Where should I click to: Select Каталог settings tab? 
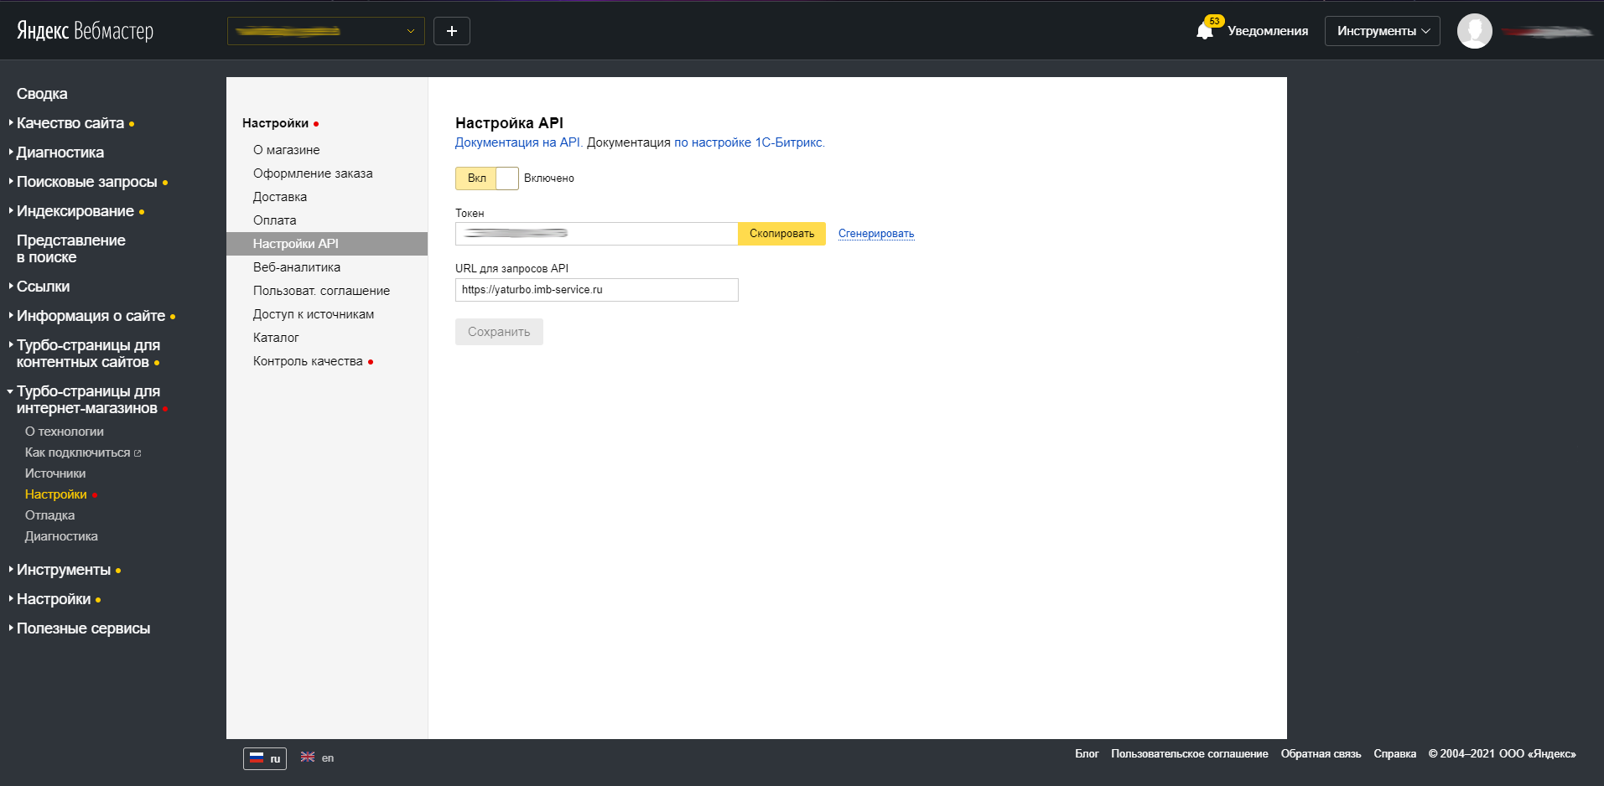click(x=276, y=338)
